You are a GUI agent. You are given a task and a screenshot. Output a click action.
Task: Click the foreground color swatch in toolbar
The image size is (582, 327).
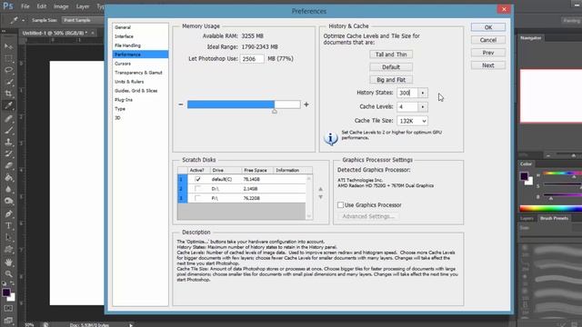(x=6, y=292)
